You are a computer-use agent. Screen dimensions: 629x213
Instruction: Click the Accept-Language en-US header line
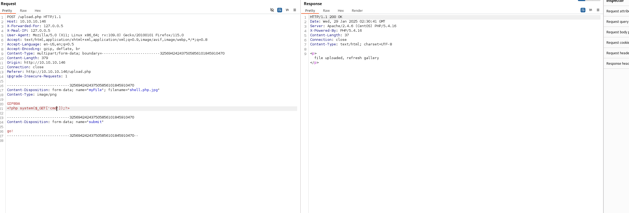pos(40,44)
